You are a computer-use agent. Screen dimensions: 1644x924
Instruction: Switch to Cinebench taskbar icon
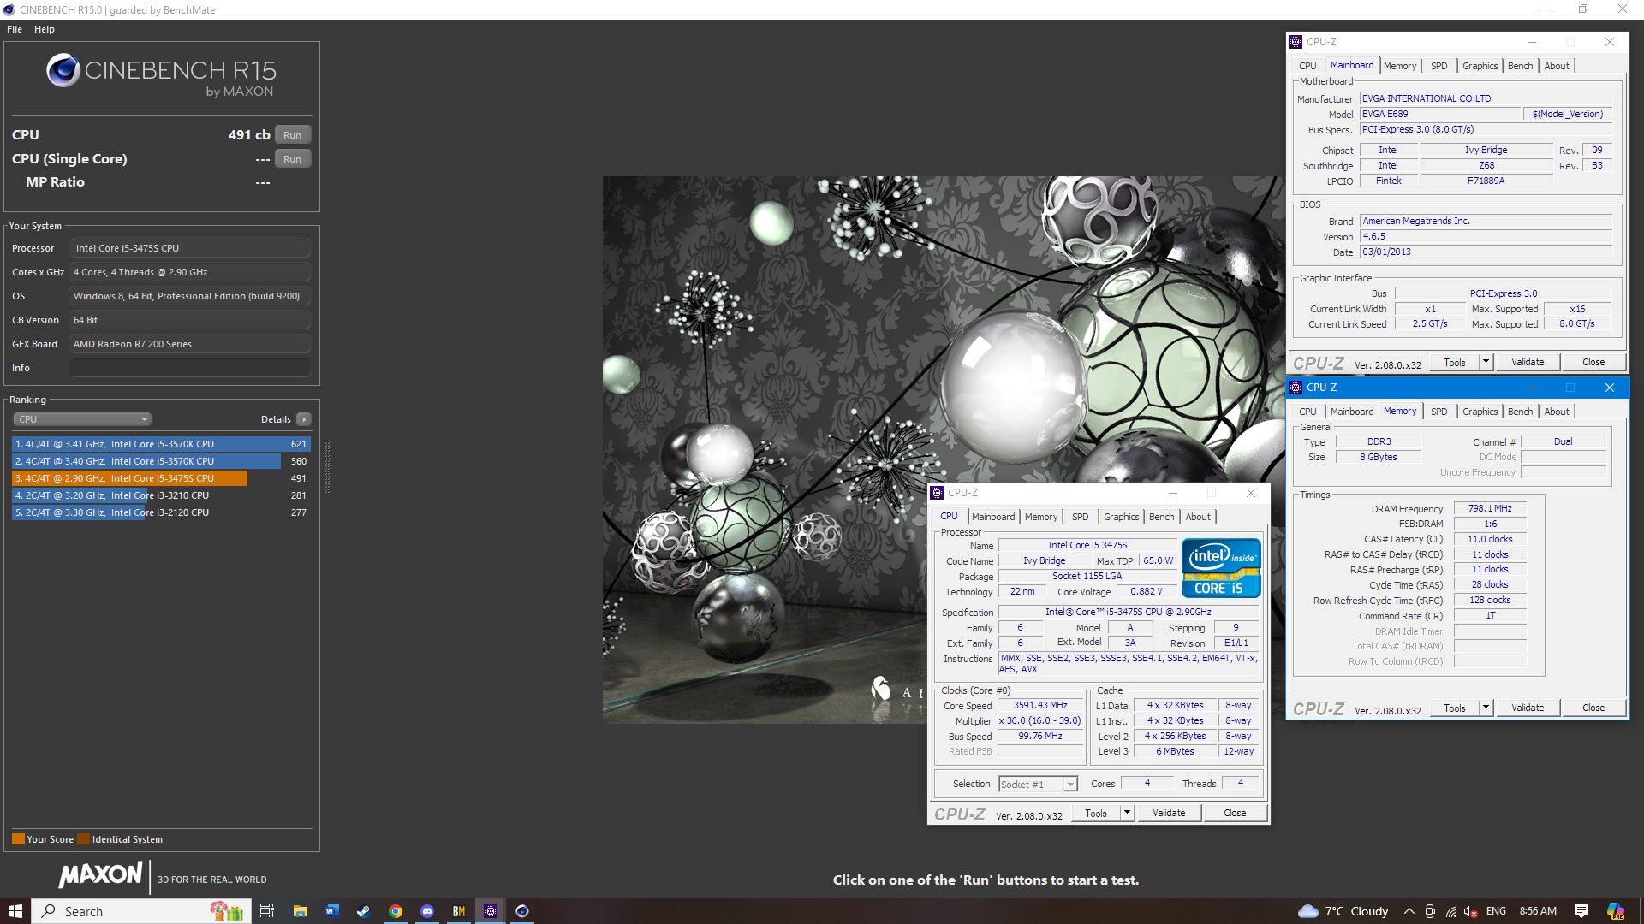click(522, 911)
